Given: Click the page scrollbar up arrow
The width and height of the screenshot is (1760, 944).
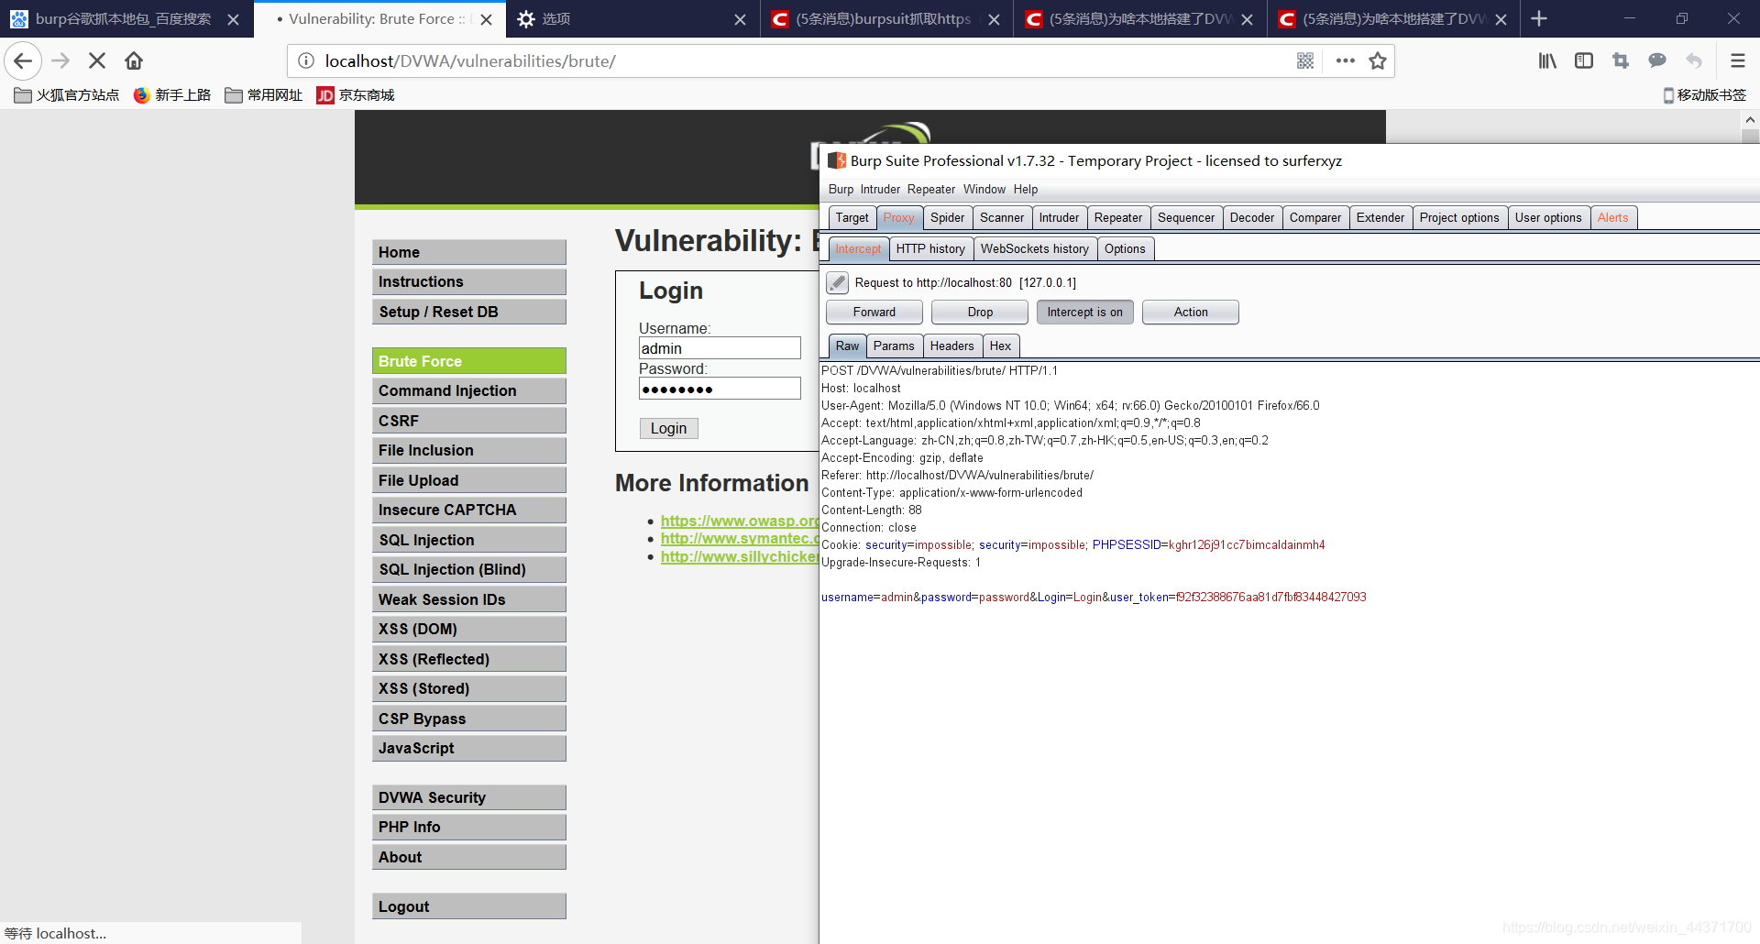Looking at the screenshot, I should [1750, 119].
